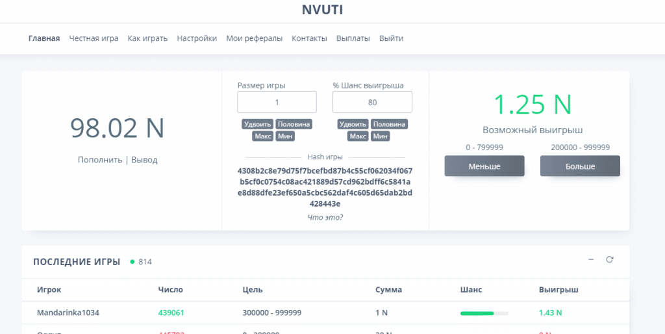Click the Выигрыш column header

point(558,290)
